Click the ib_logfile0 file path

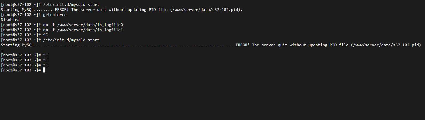(90, 25)
